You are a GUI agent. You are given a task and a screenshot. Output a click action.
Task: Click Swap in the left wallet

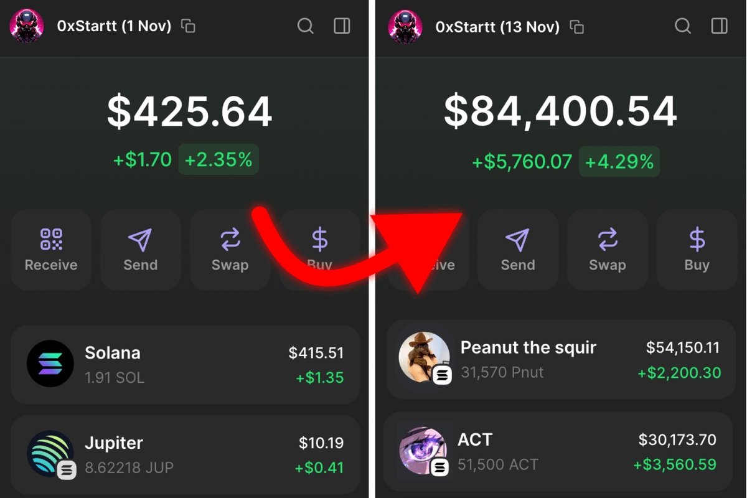(x=230, y=250)
